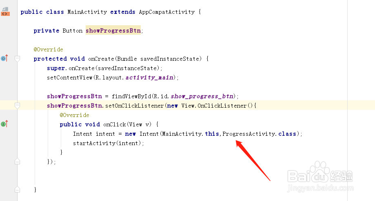Viewport: 375px width, 201px height.
Task: Click the Button type in field declaration
Action: click(73, 31)
